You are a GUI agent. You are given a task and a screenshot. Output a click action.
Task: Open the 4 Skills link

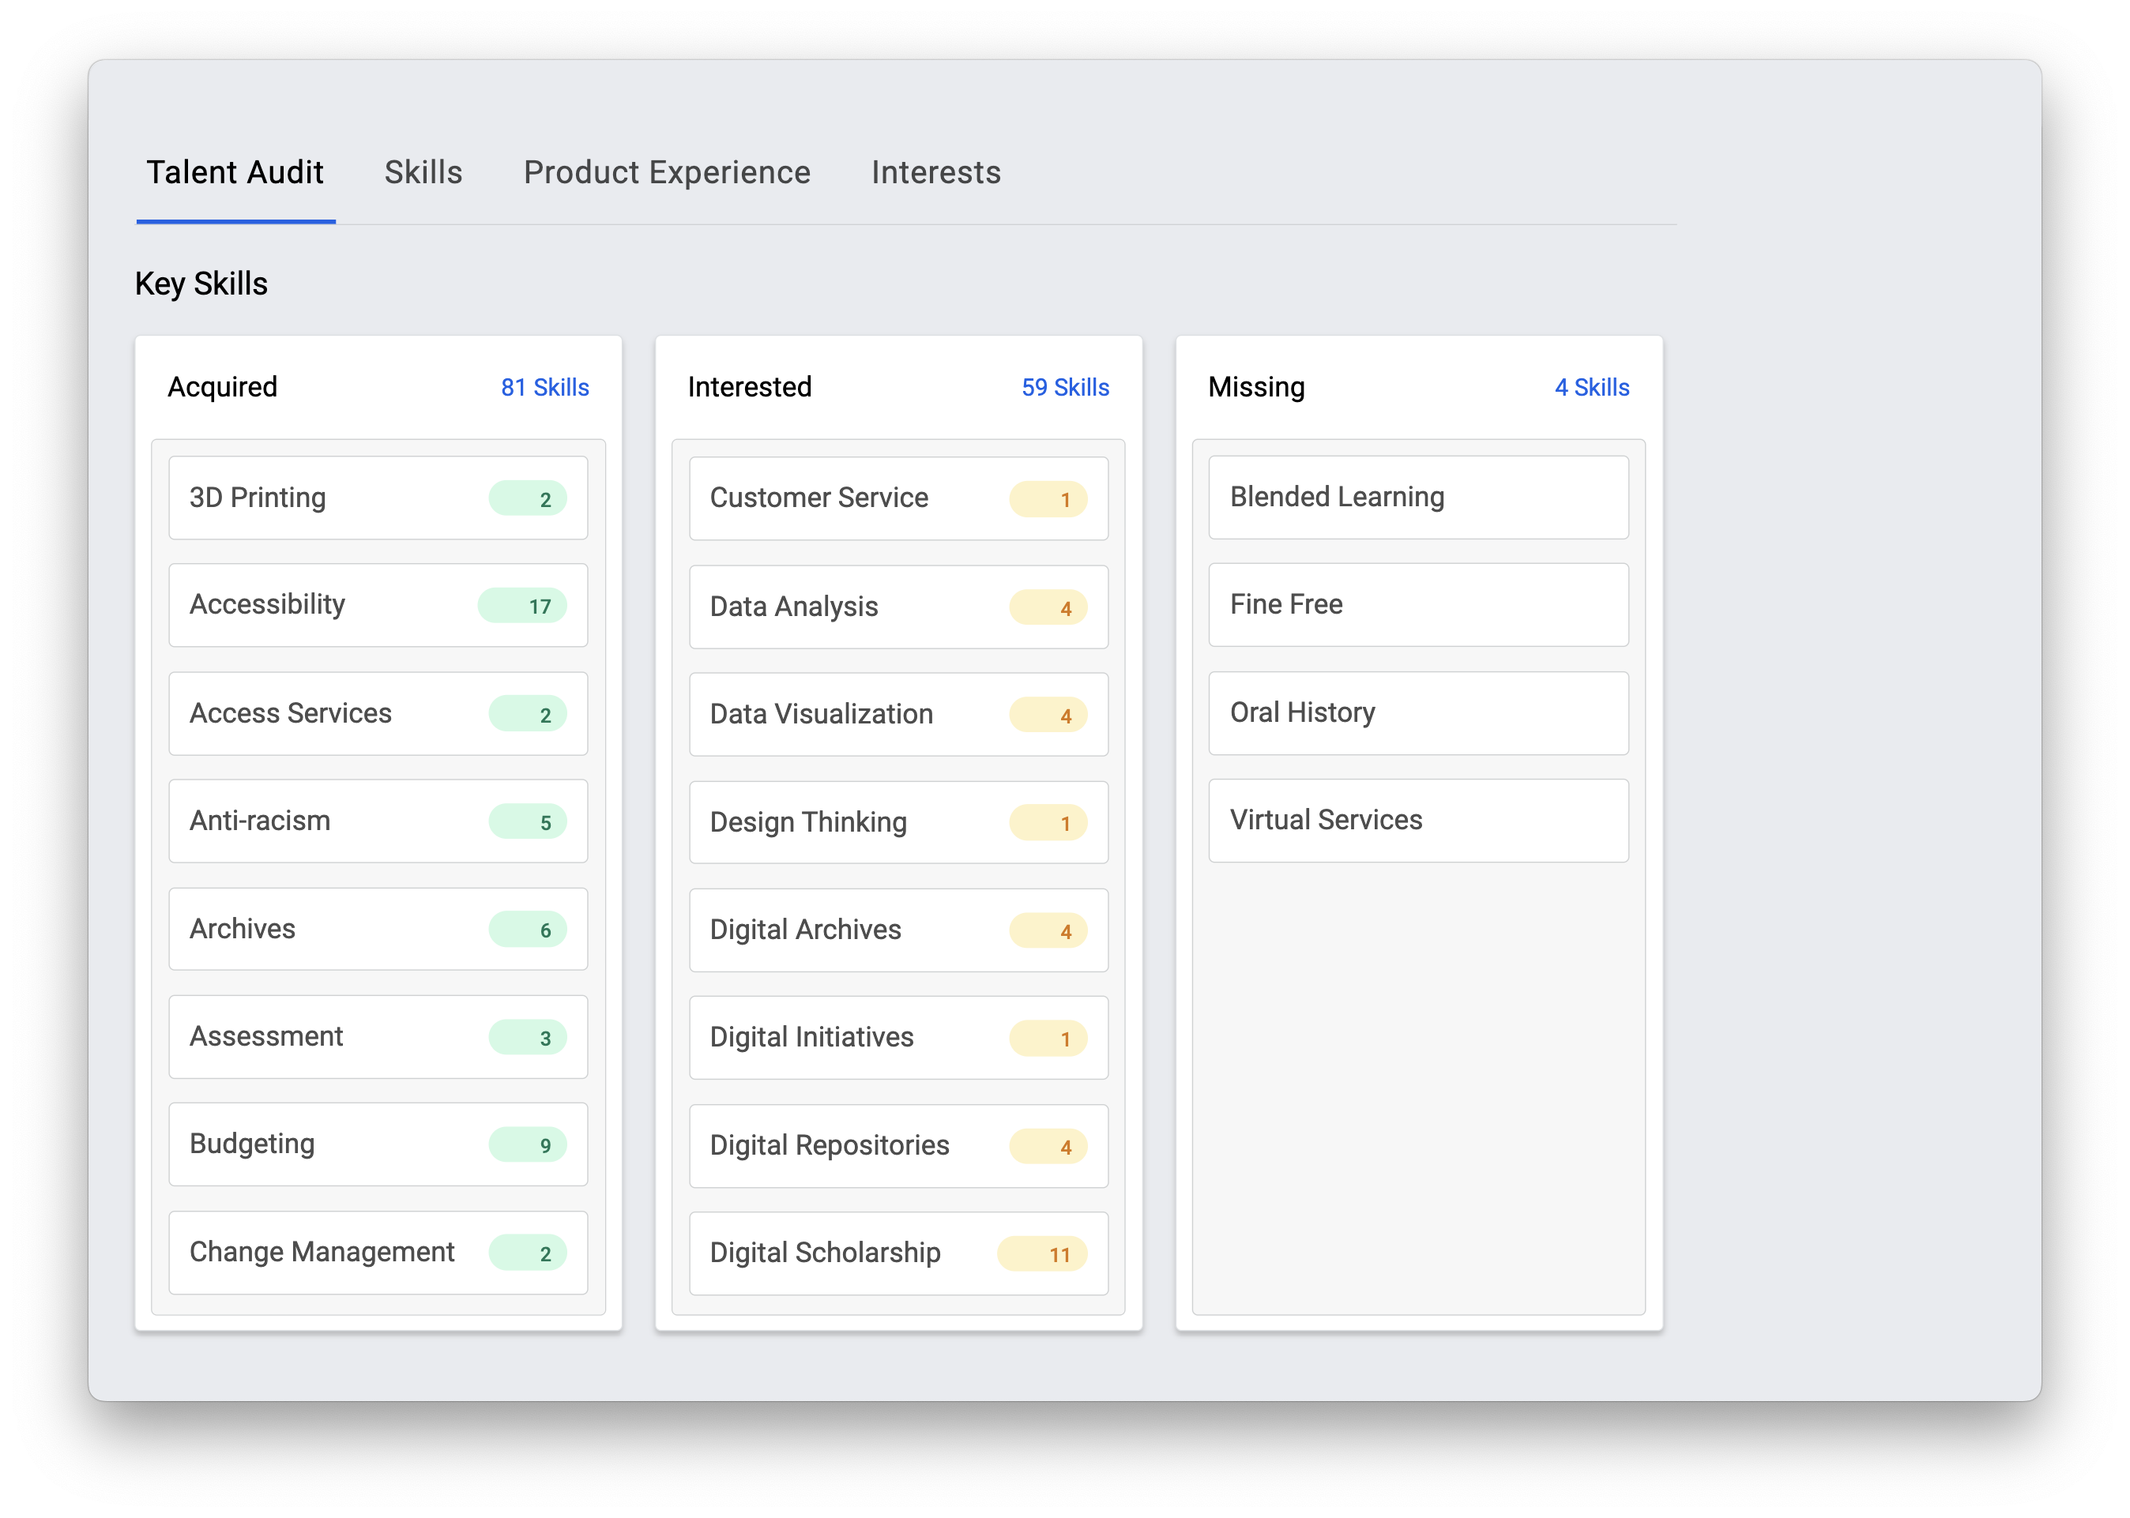click(x=1590, y=387)
